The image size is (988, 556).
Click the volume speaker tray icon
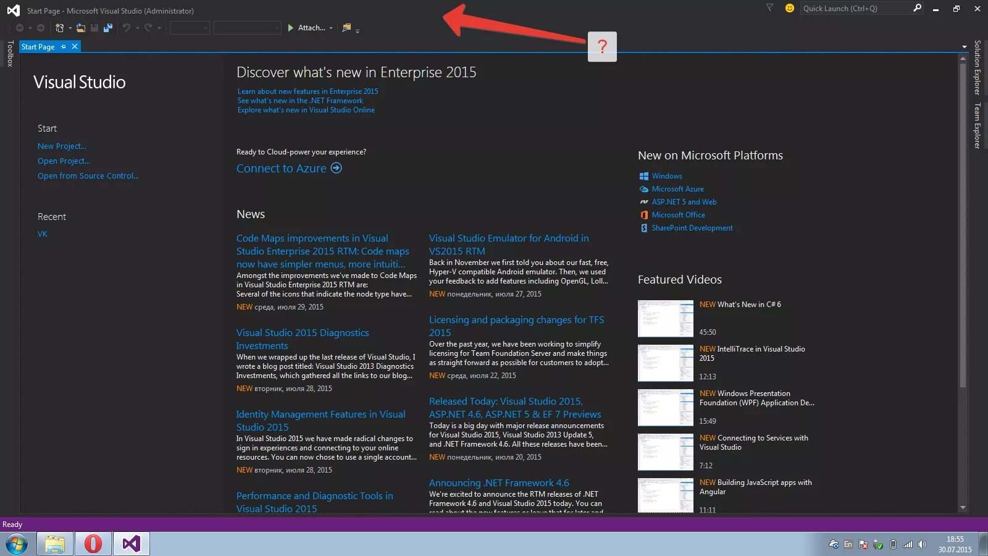point(922,544)
